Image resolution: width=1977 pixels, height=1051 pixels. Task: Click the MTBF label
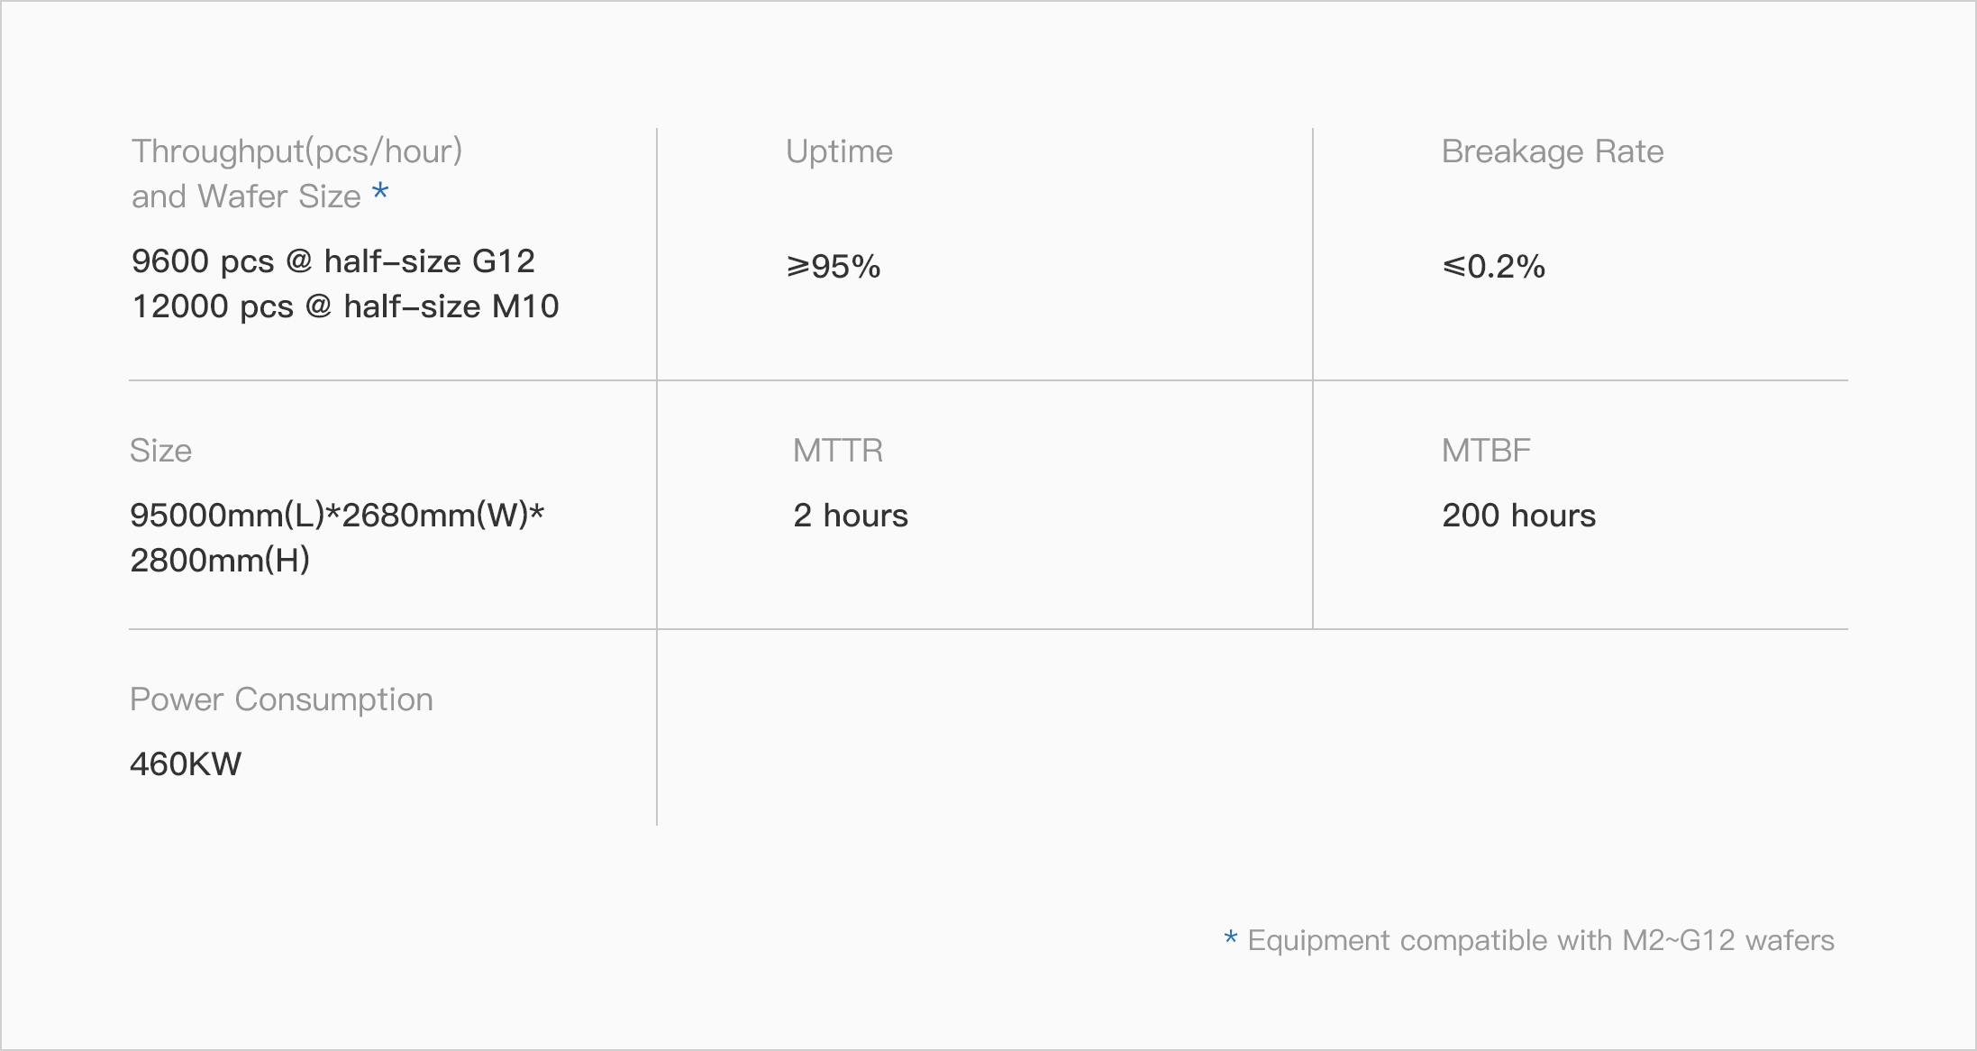coord(1486,451)
